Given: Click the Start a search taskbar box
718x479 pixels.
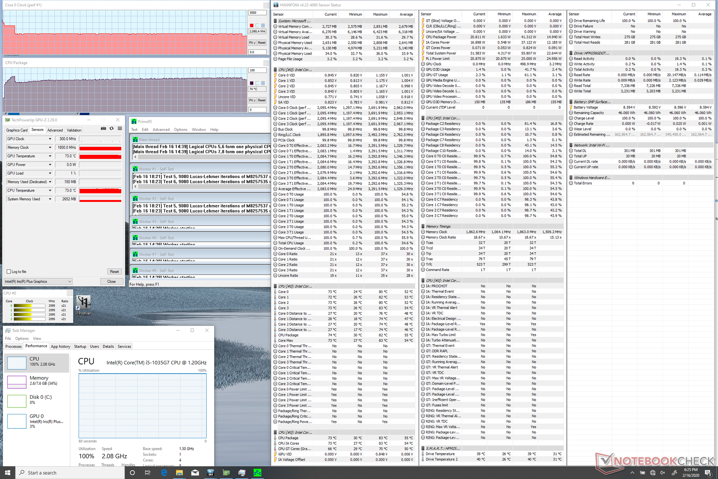Looking at the screenshot, I should pos(70,473).
